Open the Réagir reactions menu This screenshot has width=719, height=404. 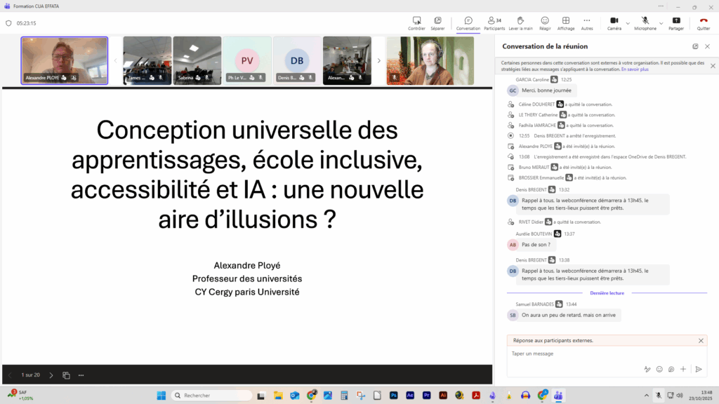point(545,22)
